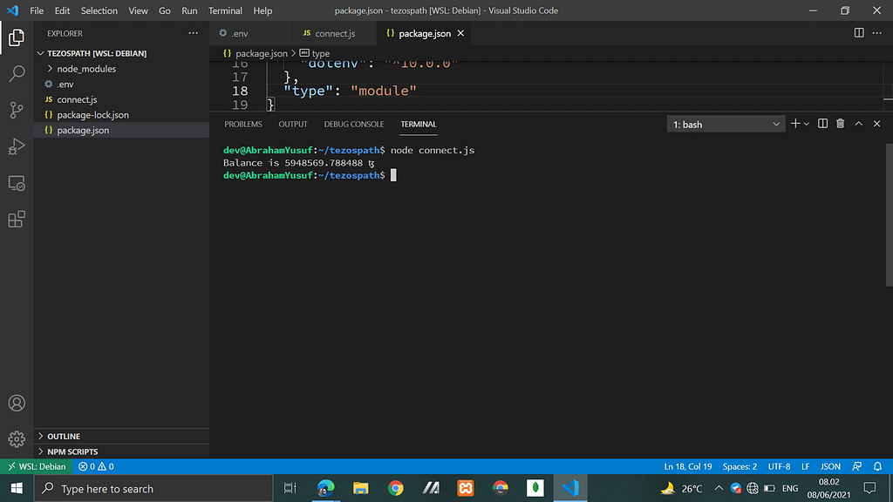Change encoding via UTF-8 status item
The height and width of the screenshot is (502, 893).
click(779, 467)
